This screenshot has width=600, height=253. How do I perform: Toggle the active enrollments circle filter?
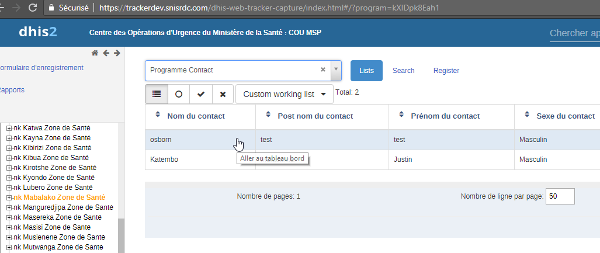179,93
